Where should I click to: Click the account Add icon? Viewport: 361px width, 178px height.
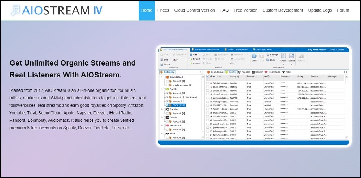[x=191, y=55]
